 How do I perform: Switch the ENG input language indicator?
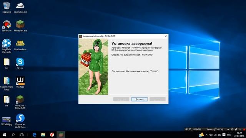[229, 135]
